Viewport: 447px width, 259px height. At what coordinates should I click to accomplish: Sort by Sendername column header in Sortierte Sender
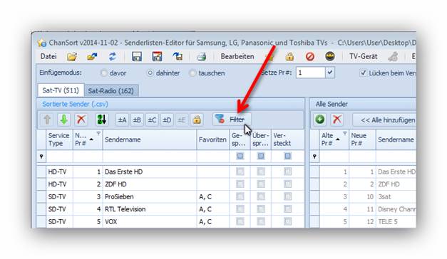150,139
